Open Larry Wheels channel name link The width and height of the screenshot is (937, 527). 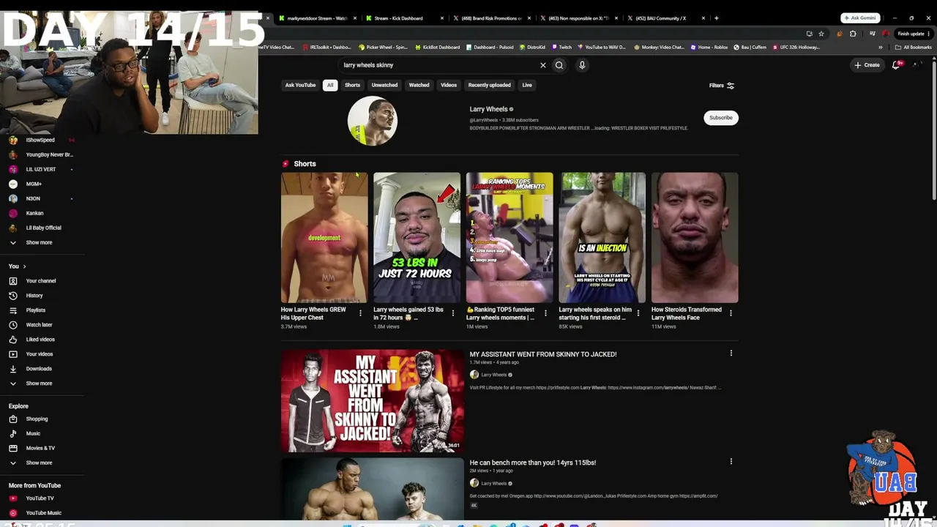(488, 109)
